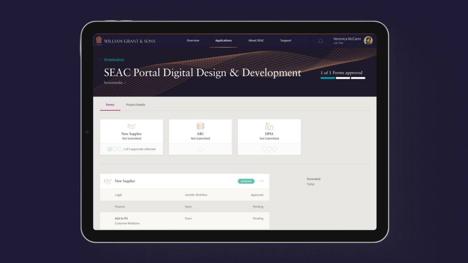Open the Support nav item
This screenshot has height=263, width=468.
[x=286, y=41]
